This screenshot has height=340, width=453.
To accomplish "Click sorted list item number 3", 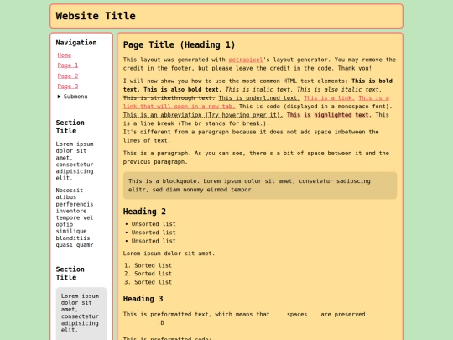I will (153, 282).
